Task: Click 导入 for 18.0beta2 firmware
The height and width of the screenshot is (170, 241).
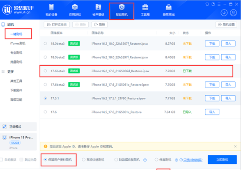Action: 228,57
